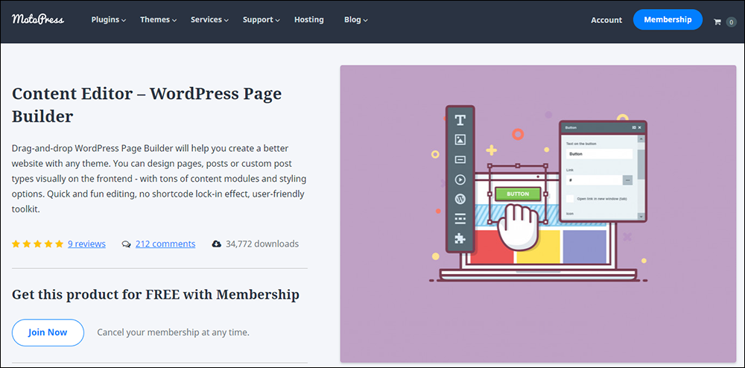745x368 pixels.
Task: Expand the Themes dropdown menu
Action: [x=158, y=19]
